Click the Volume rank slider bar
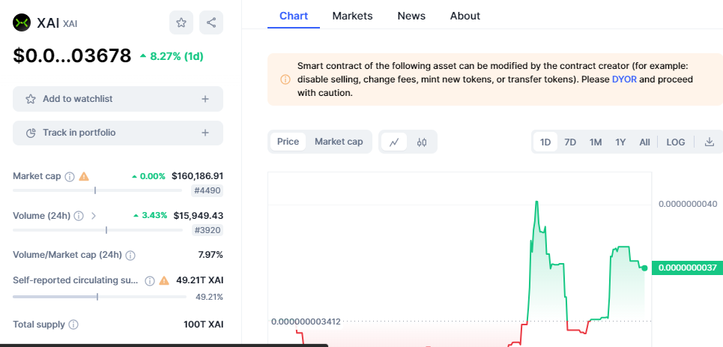This screenshot has width=723, height=347. pyautogui.click(x=97, y=230)
